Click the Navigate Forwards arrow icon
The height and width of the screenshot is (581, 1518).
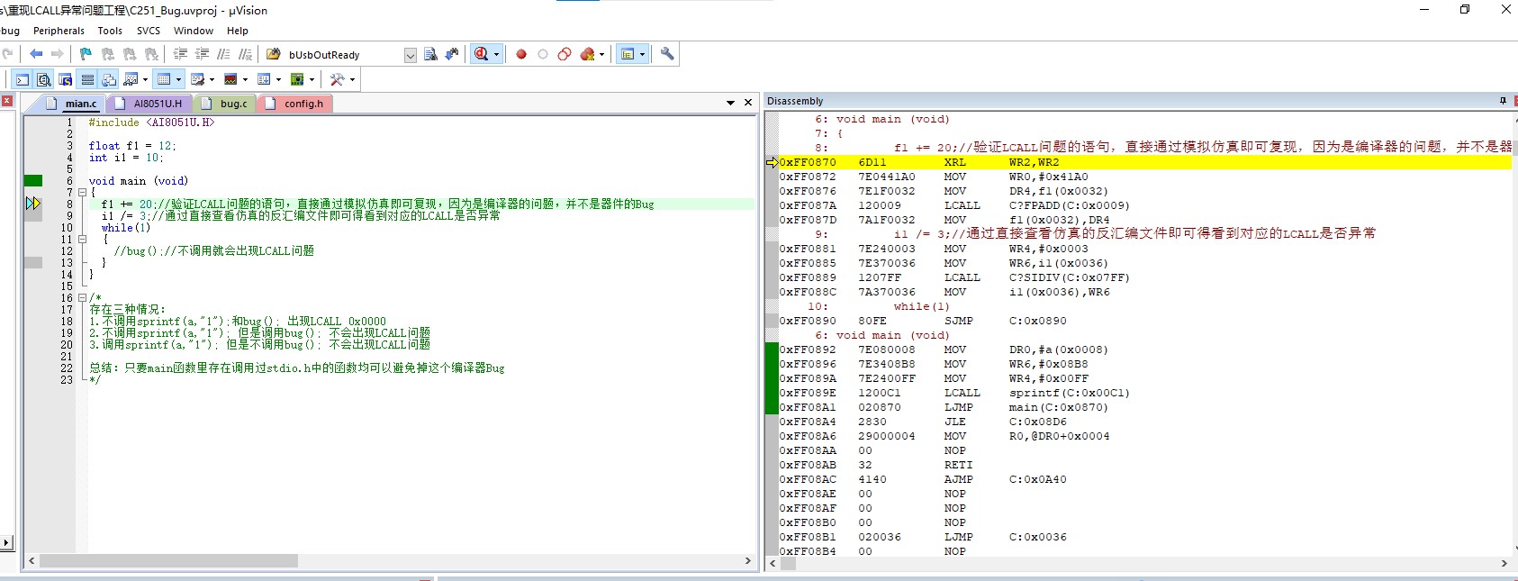(58, 54)
